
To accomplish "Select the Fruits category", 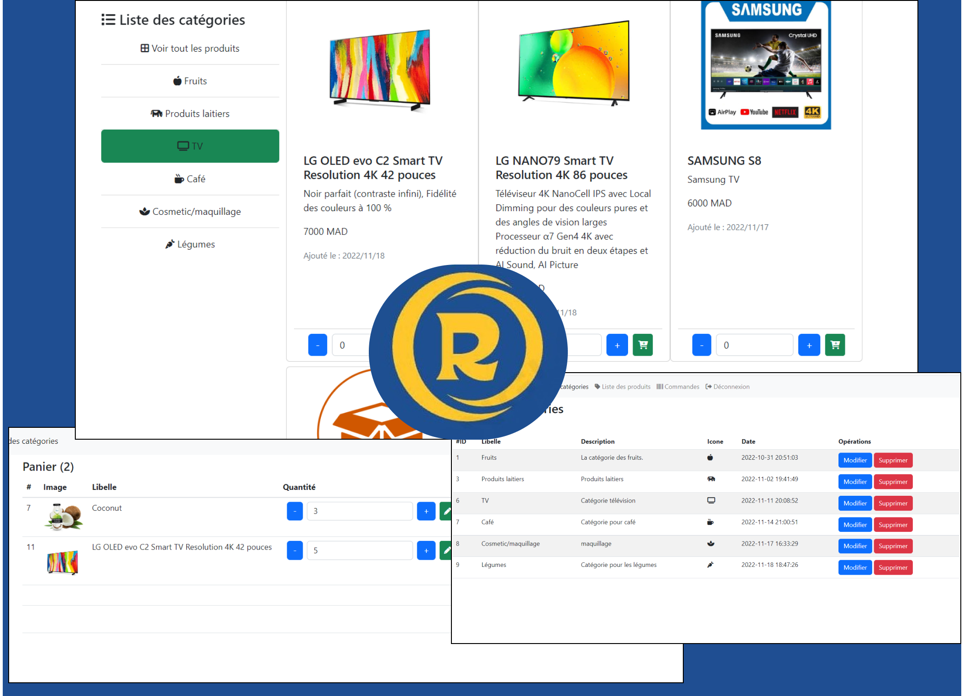I will click(190, 81).
